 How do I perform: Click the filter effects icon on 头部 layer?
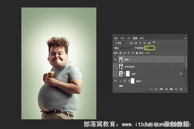181,74
